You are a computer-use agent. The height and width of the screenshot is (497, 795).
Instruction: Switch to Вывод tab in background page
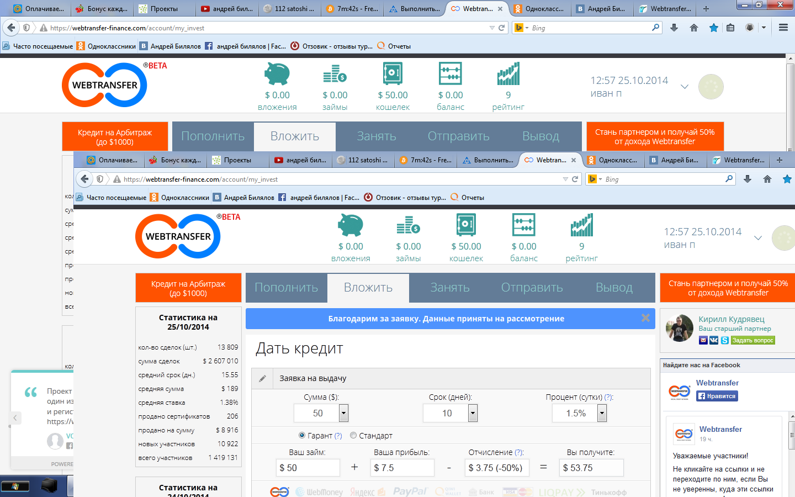(541, 136)
